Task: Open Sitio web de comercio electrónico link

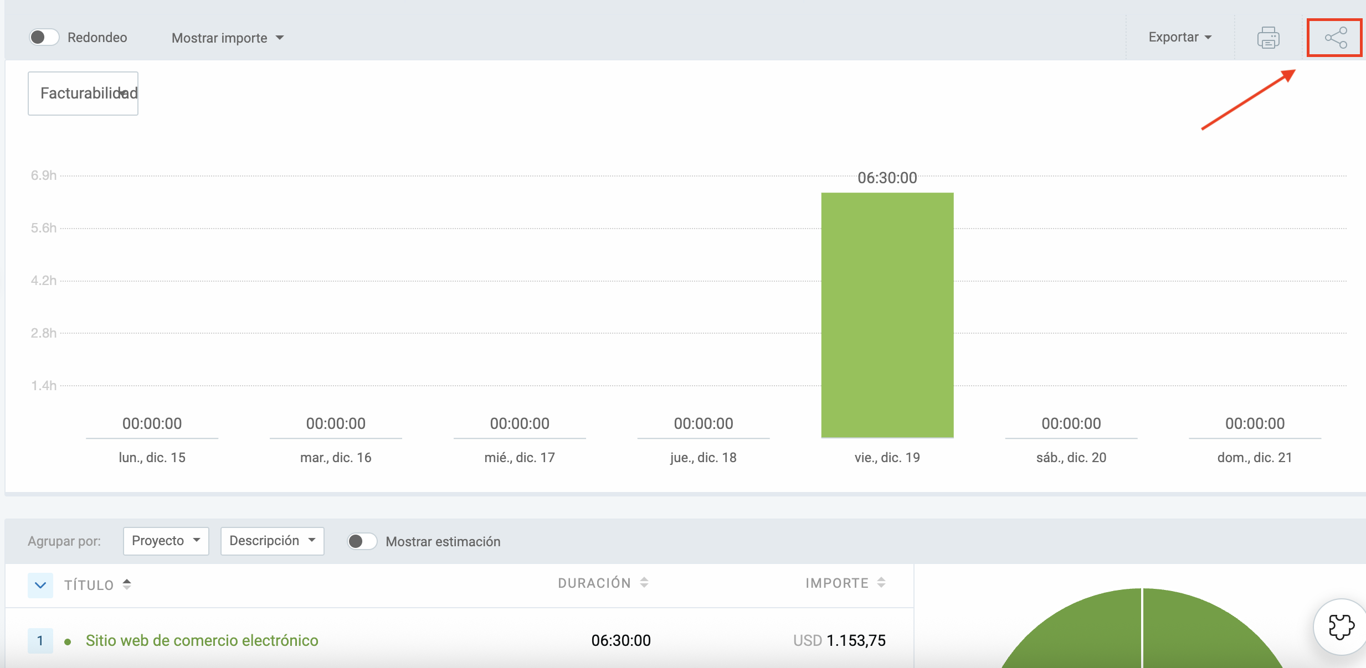Action: coord(202,640)
